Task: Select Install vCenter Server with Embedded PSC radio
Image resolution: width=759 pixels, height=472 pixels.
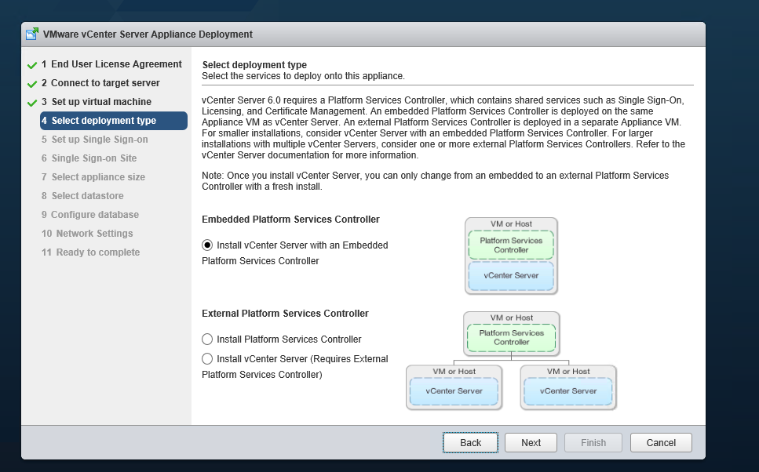Action: pyautogui.click(x=207, y=245)
